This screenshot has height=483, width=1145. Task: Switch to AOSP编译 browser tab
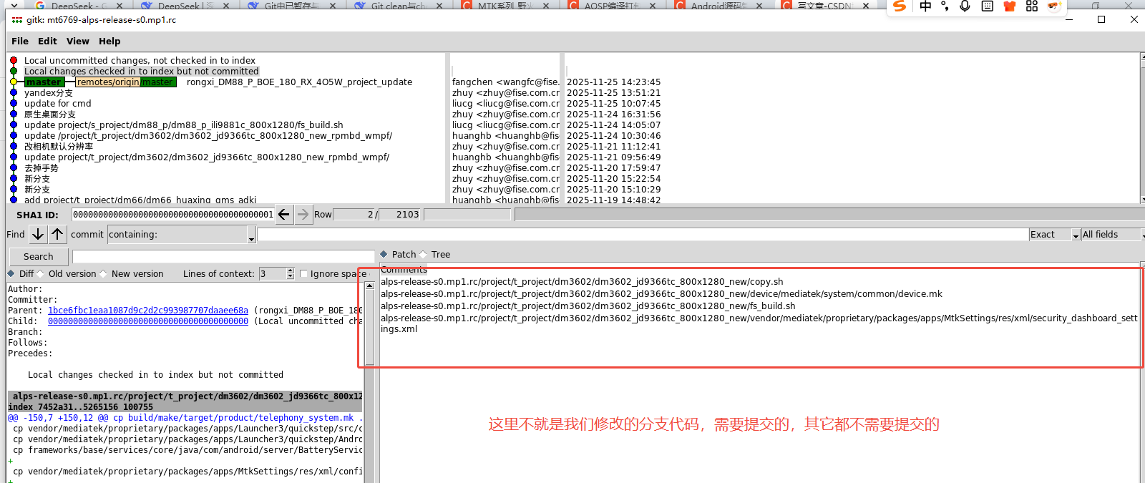(x=613, y=6)
